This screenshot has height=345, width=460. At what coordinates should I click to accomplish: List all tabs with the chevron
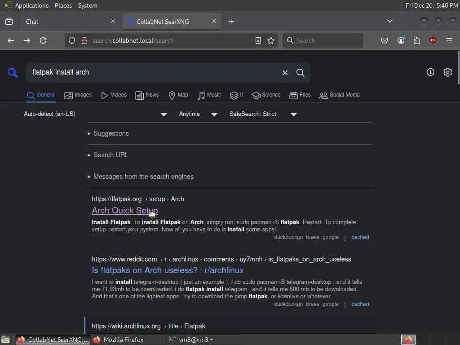tap(390, 21)
